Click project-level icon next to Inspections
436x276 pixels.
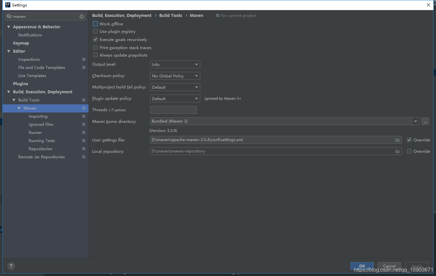point(84,59)
